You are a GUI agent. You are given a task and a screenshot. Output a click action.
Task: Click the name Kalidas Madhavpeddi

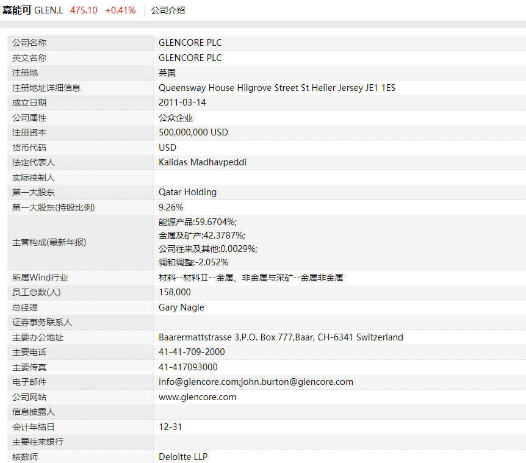[x=202, y=162]
